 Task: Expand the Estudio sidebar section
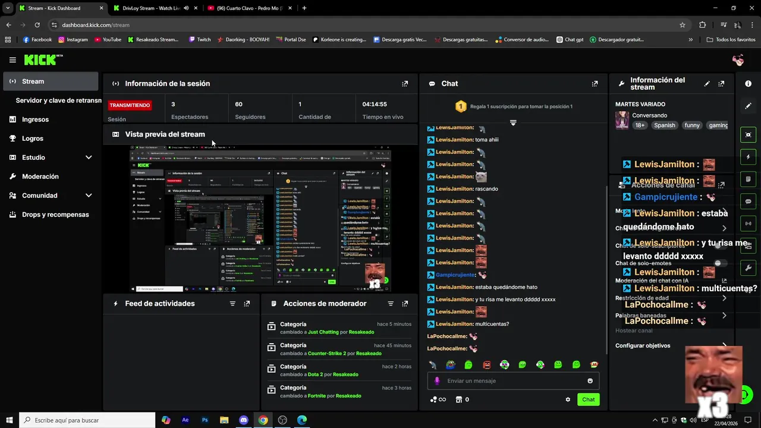pos(89,158)
